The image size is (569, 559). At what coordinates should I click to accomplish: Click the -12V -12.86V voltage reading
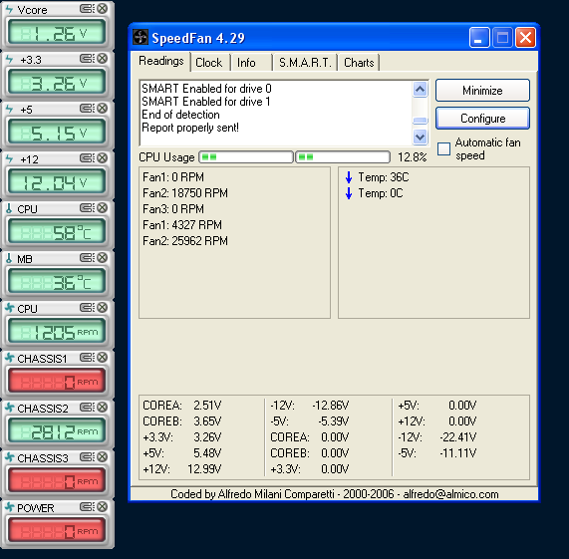[310, 406]
